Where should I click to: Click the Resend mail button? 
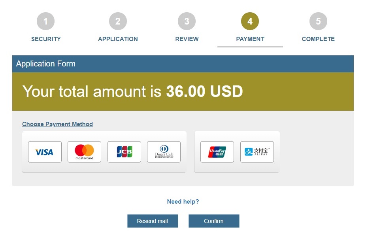point(153,221)
